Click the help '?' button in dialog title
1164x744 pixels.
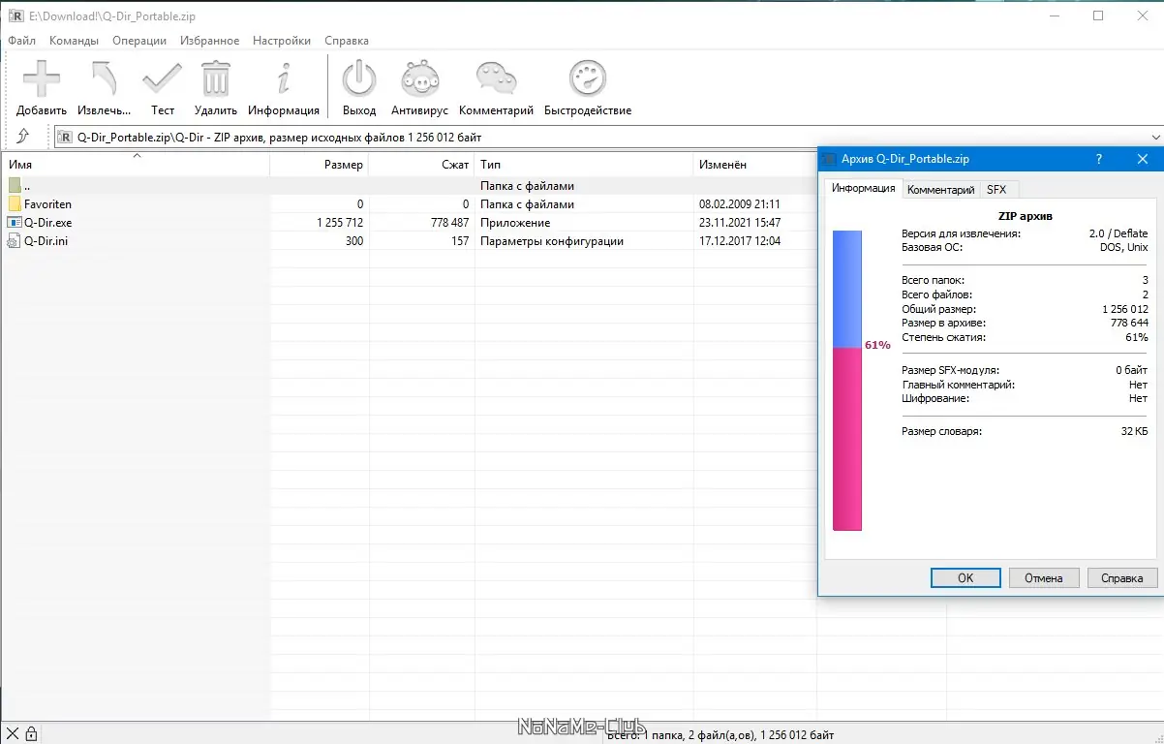pyautogui.click(x=1099, y=159)
